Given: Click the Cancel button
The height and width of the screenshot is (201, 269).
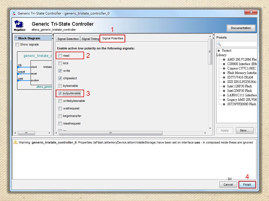Looking at the screenshot, I should tap(228, 185).
